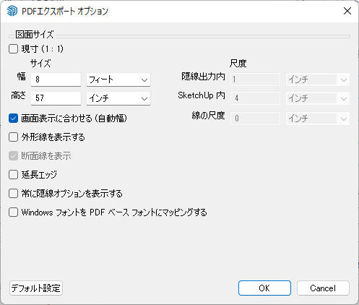Click the PDFエクスポート オプション title text
The height and width of the screenshot is (305, 359).
[x=65, y=11]
